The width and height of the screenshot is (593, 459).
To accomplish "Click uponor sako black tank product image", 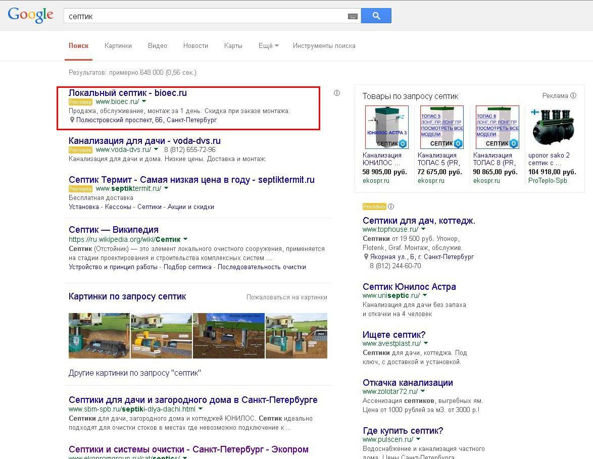I will point(552,127).
